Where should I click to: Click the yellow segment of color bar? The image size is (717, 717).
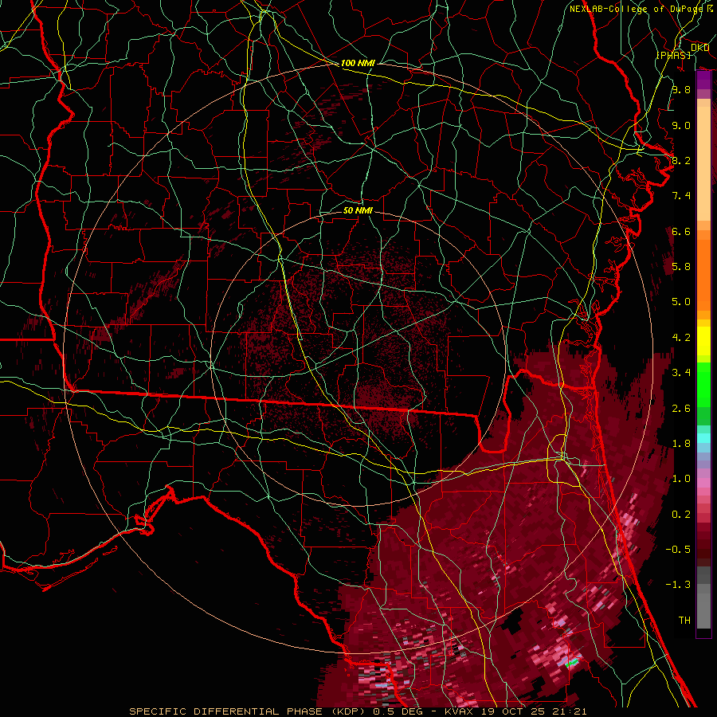(x=703, y=341)
